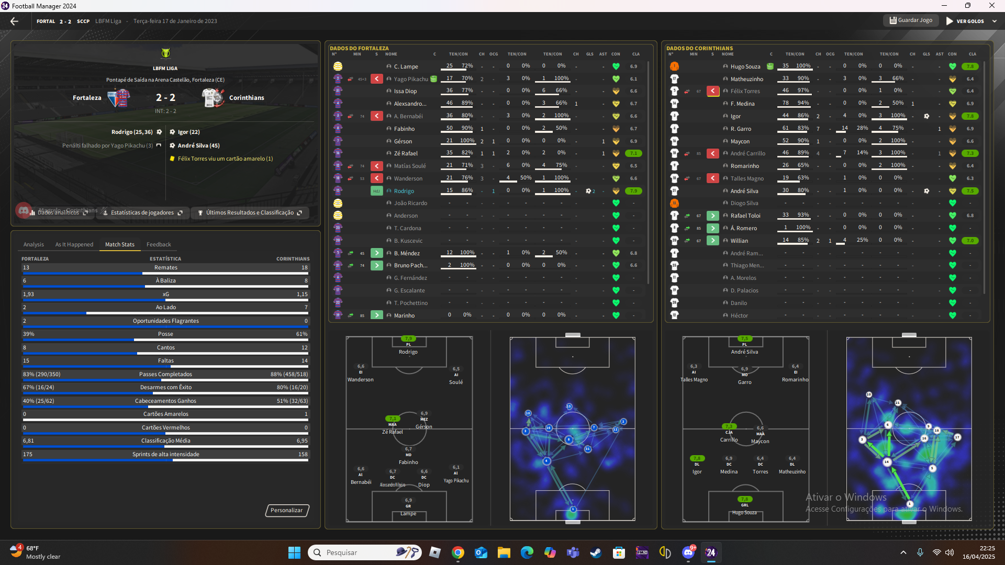Open File Explorer from the taskbar
The image size is (1005, 565).
[x=504, y=552]
